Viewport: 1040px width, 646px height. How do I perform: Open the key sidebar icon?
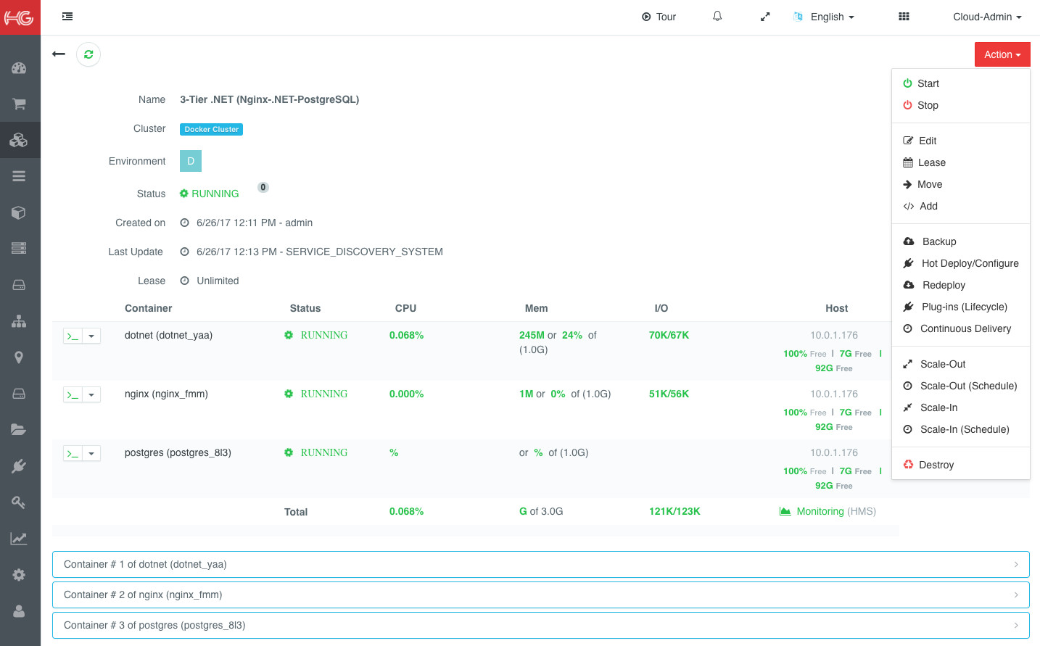tap(19, 502)
